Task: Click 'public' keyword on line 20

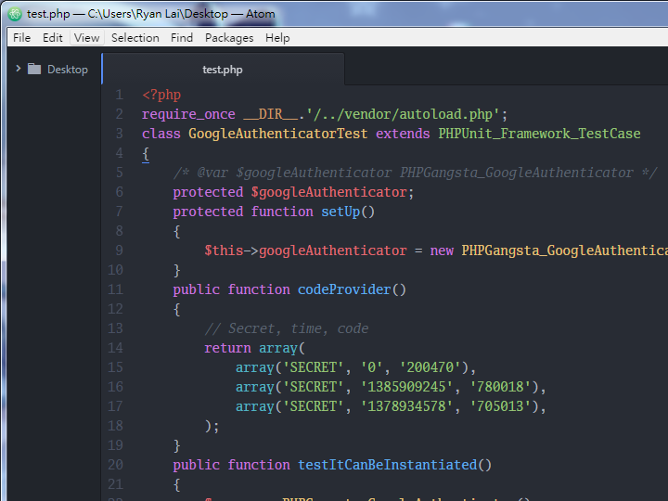Action: pos(197,465)
